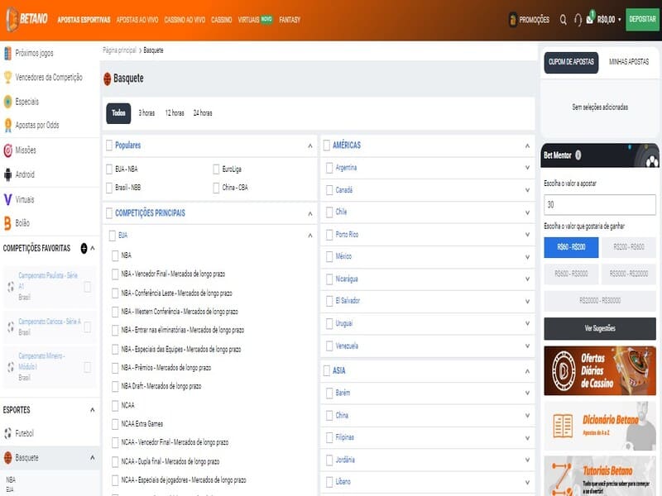Open Dicionário Betano banner
Screen dimensions: 662x496
click(x=600, y=426)
